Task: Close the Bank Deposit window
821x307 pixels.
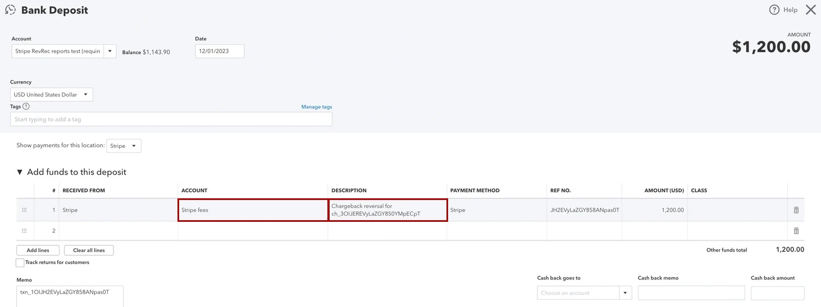Action: coord(810,10)
